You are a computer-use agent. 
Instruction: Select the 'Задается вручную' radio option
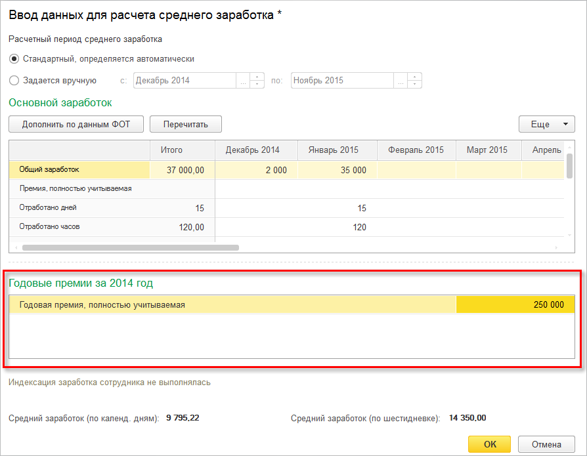tap(14, 81)
